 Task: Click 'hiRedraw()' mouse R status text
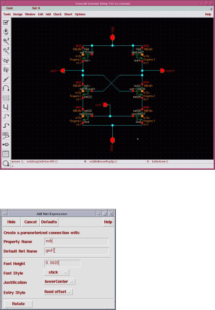click(160, 161)
